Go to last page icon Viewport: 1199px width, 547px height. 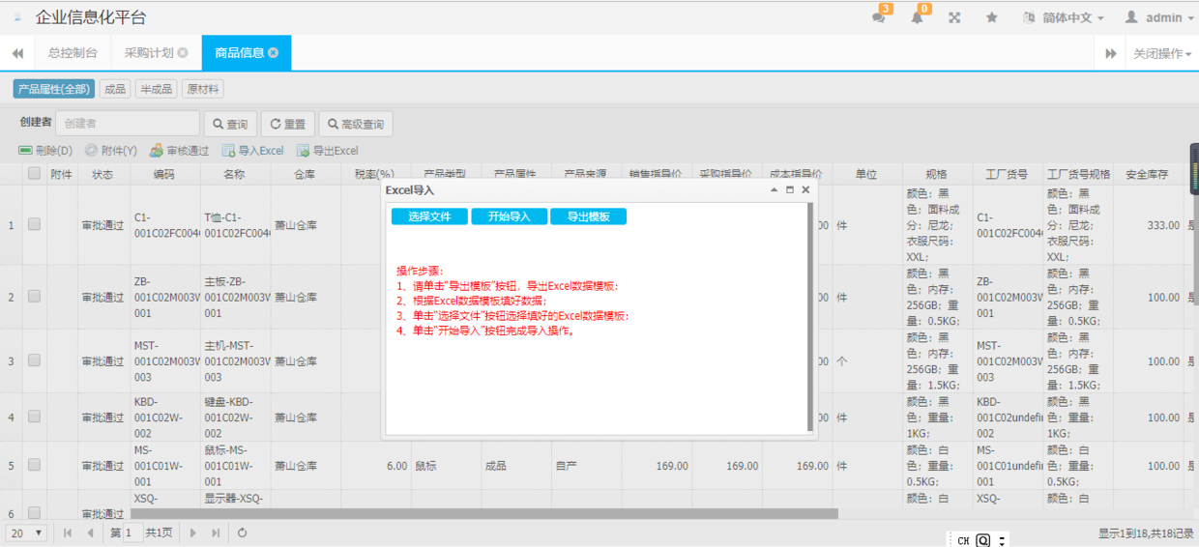pos(217,533)
